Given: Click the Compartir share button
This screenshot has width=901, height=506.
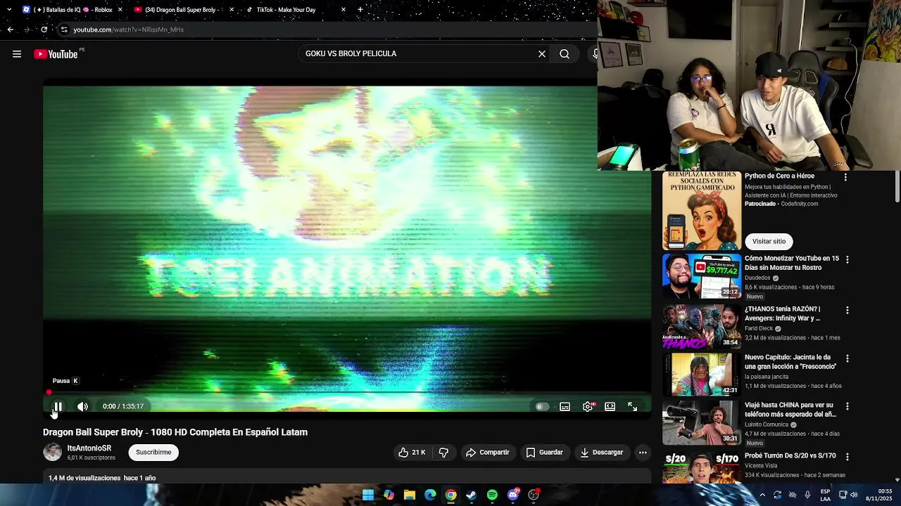Looking at the screenshot, I should click(487, 453).
